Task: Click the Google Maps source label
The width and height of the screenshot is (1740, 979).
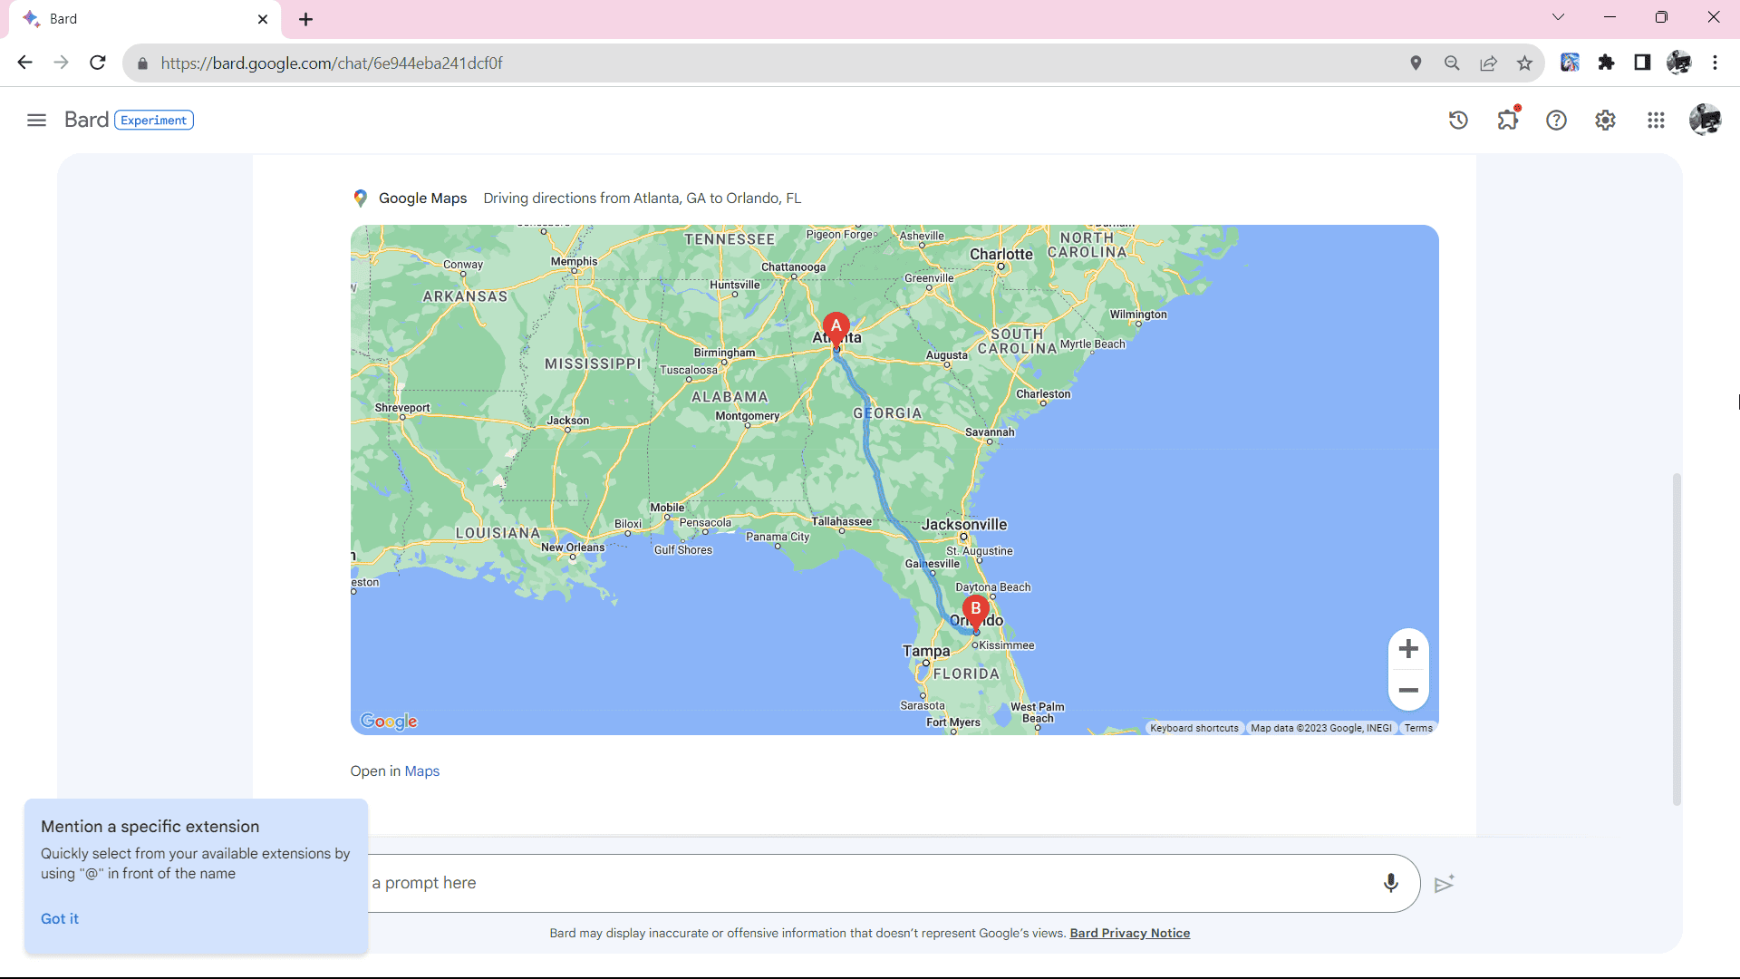Action: (422, 199)
